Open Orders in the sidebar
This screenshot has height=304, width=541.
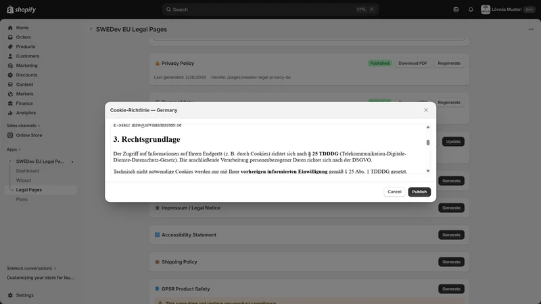pyautogui.click(x=23, y=37)
